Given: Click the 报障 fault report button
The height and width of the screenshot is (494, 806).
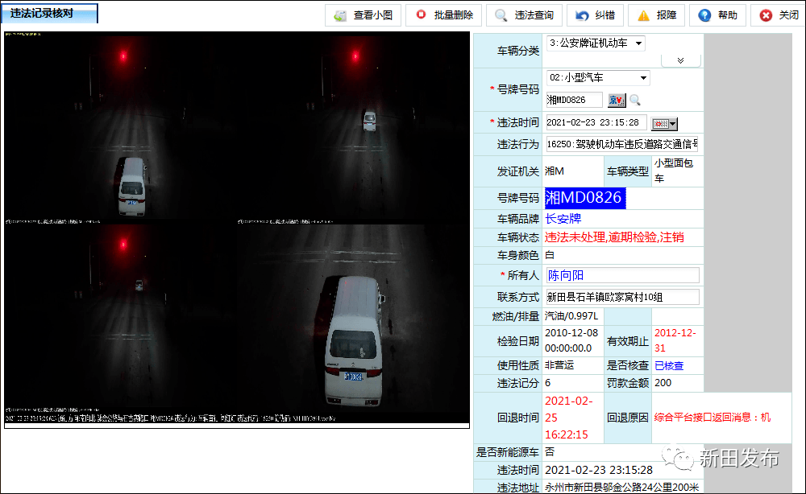Looking at the screenshot, I should pos(656,15).
